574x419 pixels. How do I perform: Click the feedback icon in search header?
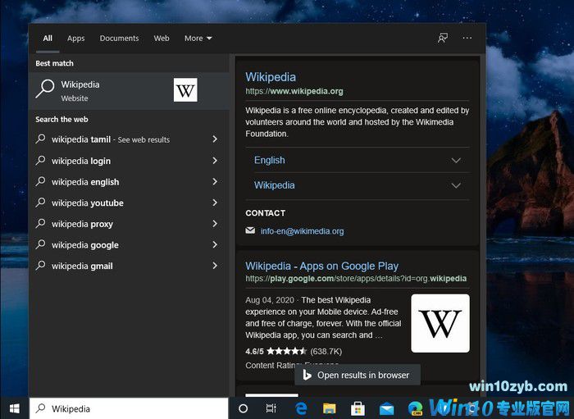(x=443, y=39)
